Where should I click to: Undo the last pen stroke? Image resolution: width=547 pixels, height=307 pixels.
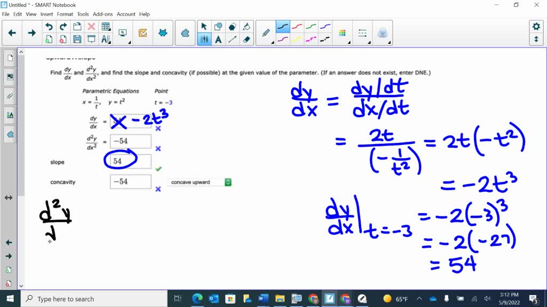point(50,26)
